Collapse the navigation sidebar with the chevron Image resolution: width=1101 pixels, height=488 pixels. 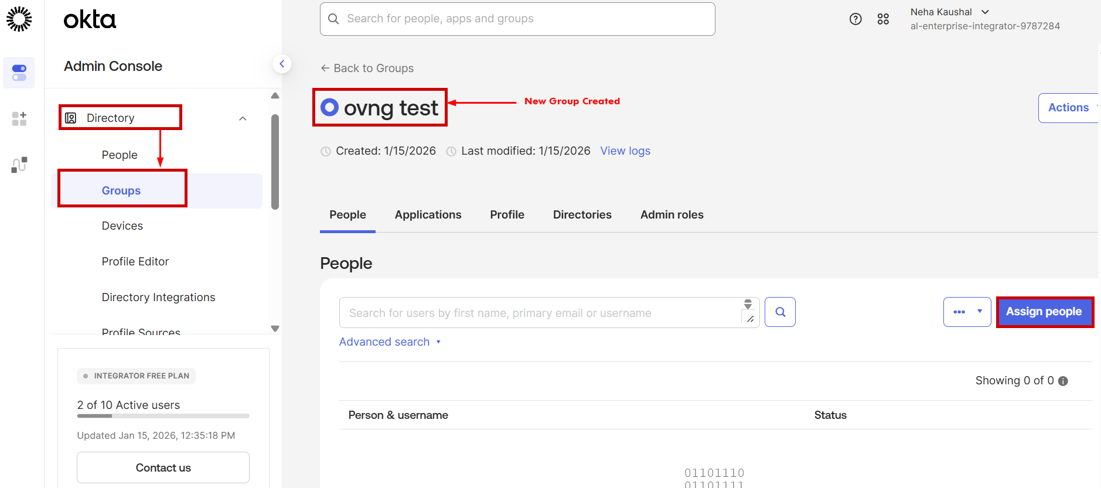tap(282, 63)
